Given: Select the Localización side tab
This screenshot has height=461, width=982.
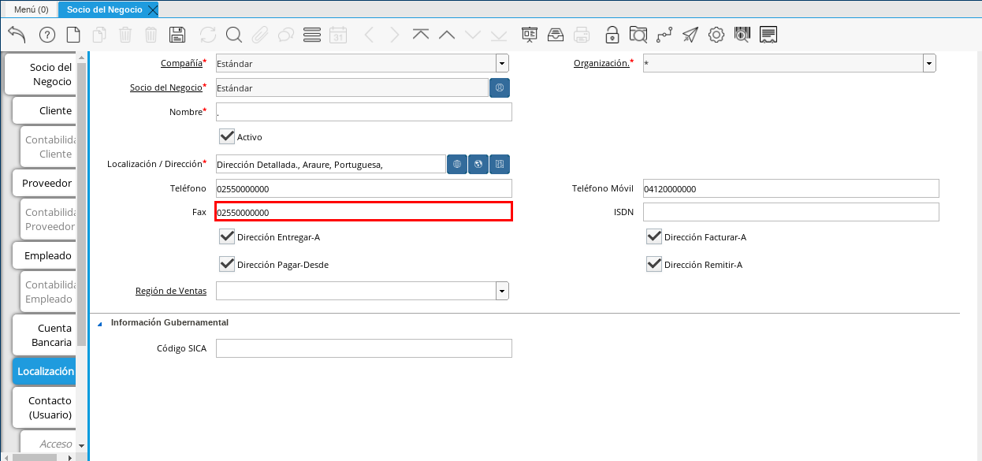Looking at the screenshot, I should pos(44,371).
